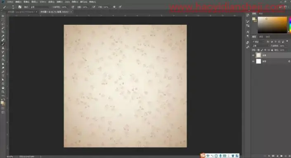
Task: Select the Clone Stamp tool
Action: (x=3, y=48)
